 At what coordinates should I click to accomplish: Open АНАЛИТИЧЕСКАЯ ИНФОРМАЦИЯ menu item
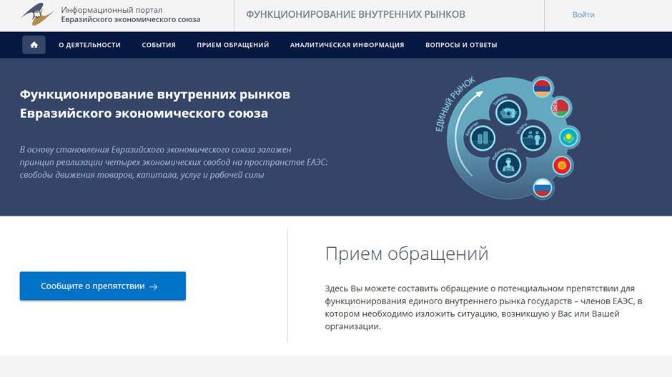[347, 45]
